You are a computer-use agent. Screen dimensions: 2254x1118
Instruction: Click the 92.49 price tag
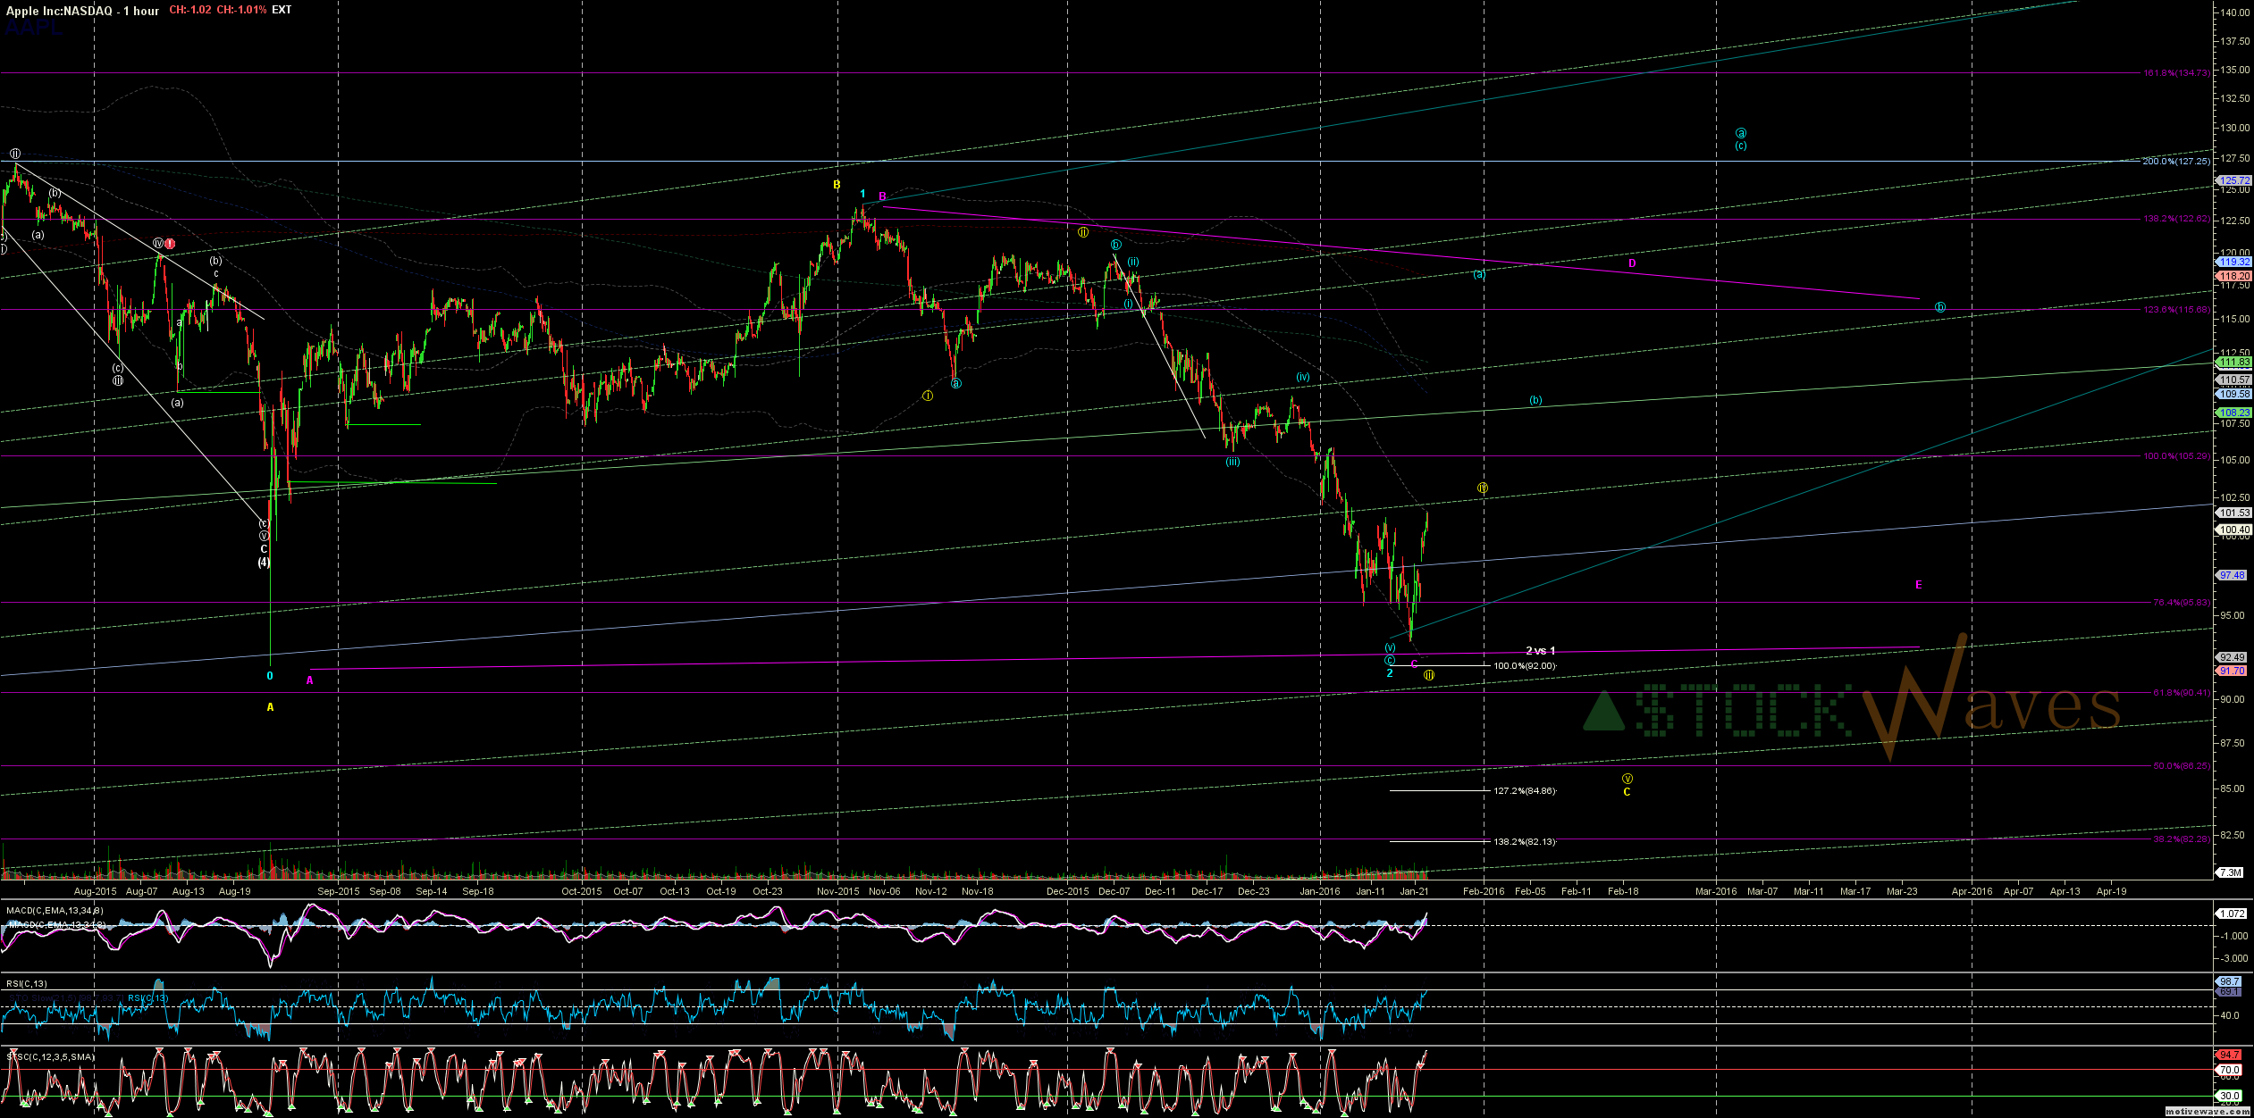click(x=2233, y=658)
